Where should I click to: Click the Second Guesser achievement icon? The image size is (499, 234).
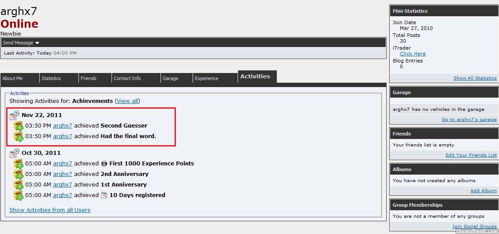tap(18, 126)
